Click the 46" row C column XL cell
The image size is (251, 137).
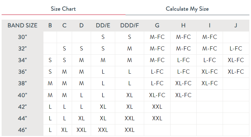[64, 130]
